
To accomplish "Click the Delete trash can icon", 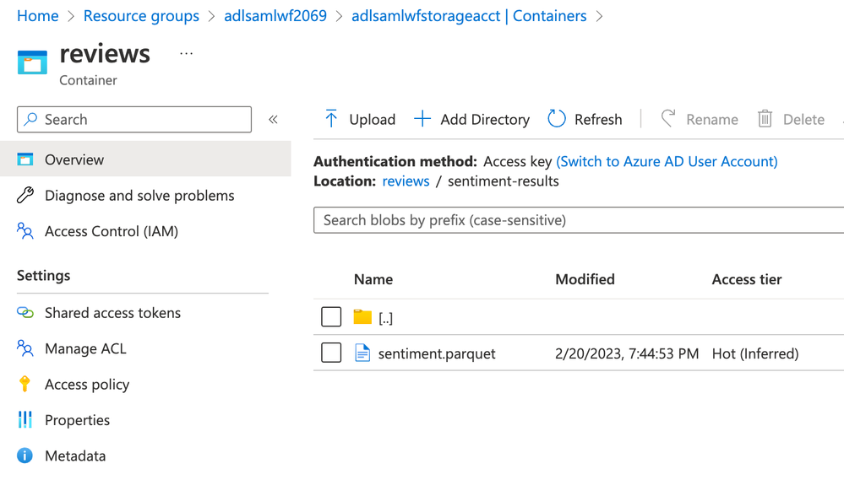I will [765, 119].
